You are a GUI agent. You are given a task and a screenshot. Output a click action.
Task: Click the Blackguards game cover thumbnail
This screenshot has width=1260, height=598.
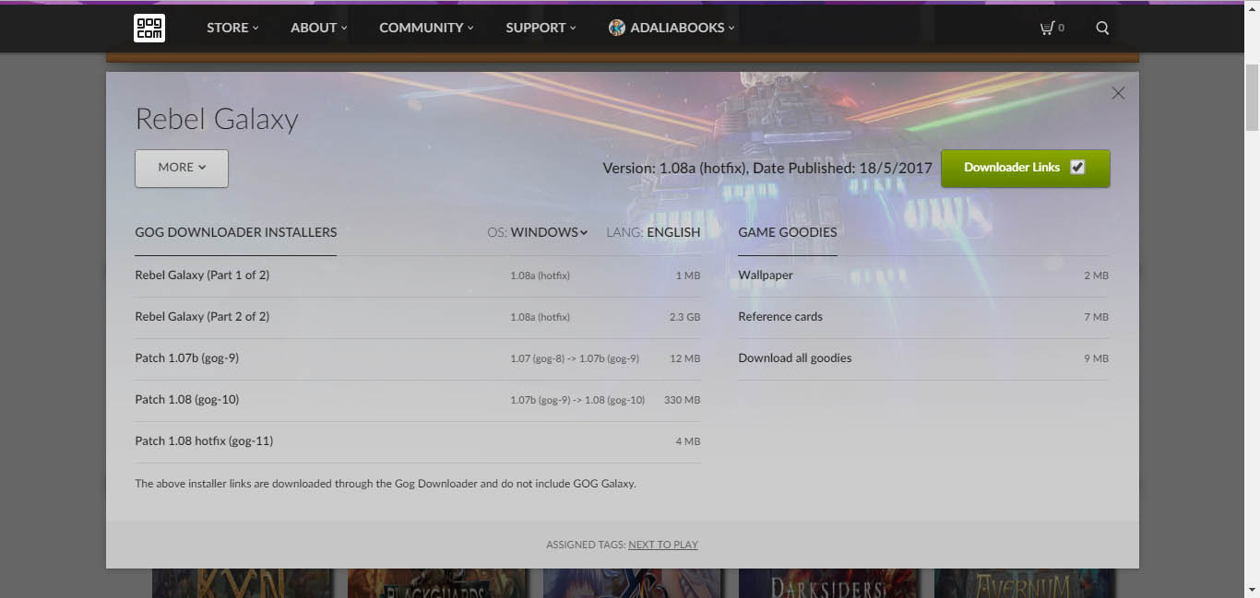(x=437, y=583)
